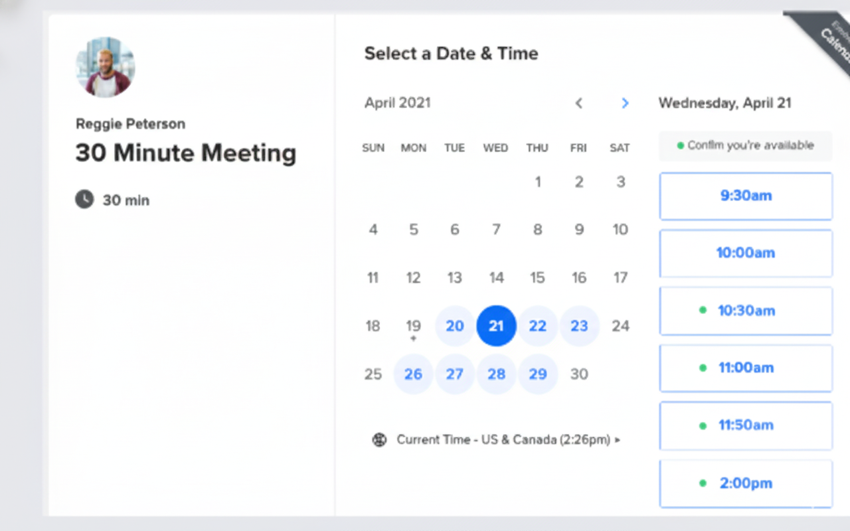Select April 26 on the calendar
The image size is (850, 531).
(413, 374)
